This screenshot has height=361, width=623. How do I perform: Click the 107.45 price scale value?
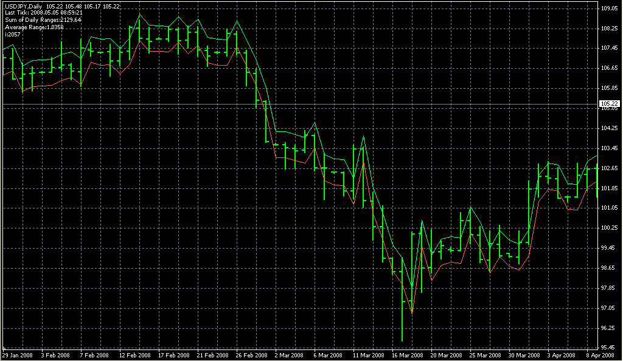pyautogui.click(x=609, y=48)
